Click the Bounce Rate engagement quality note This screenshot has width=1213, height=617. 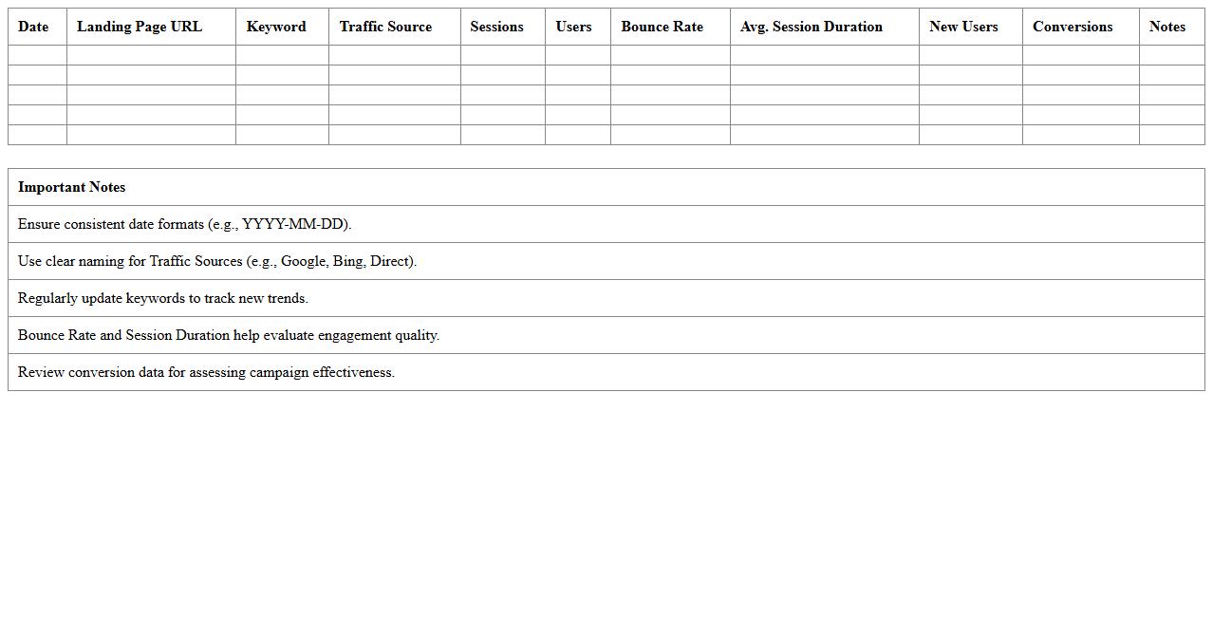(229, 335)
